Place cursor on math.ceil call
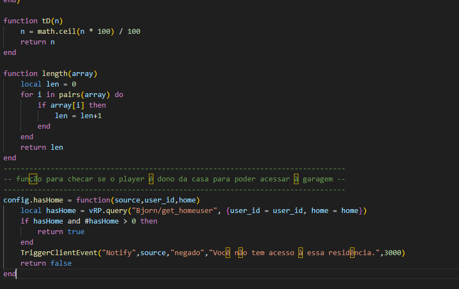 pos(57,32)
